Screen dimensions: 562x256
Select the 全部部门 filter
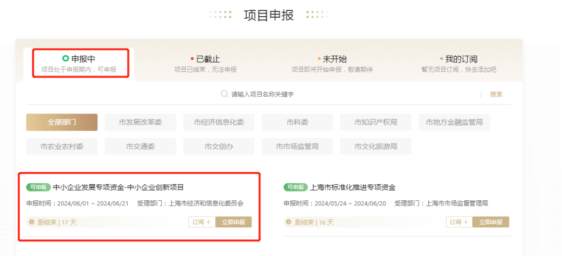61,122
